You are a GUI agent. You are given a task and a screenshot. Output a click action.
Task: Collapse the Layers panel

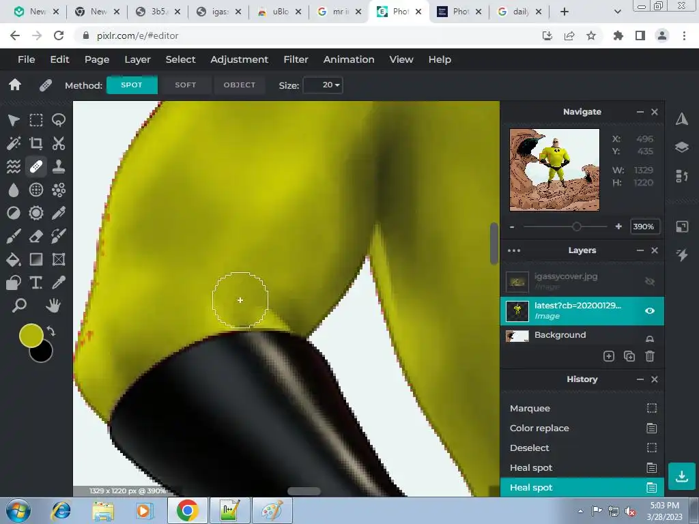click(640, 250)
